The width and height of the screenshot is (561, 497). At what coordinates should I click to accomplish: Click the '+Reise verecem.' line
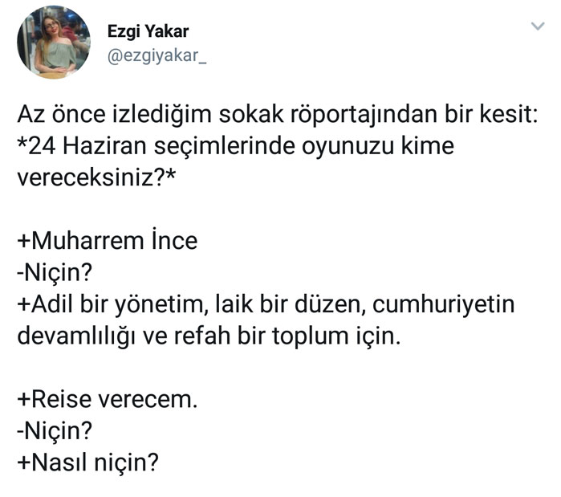(108, 399)
